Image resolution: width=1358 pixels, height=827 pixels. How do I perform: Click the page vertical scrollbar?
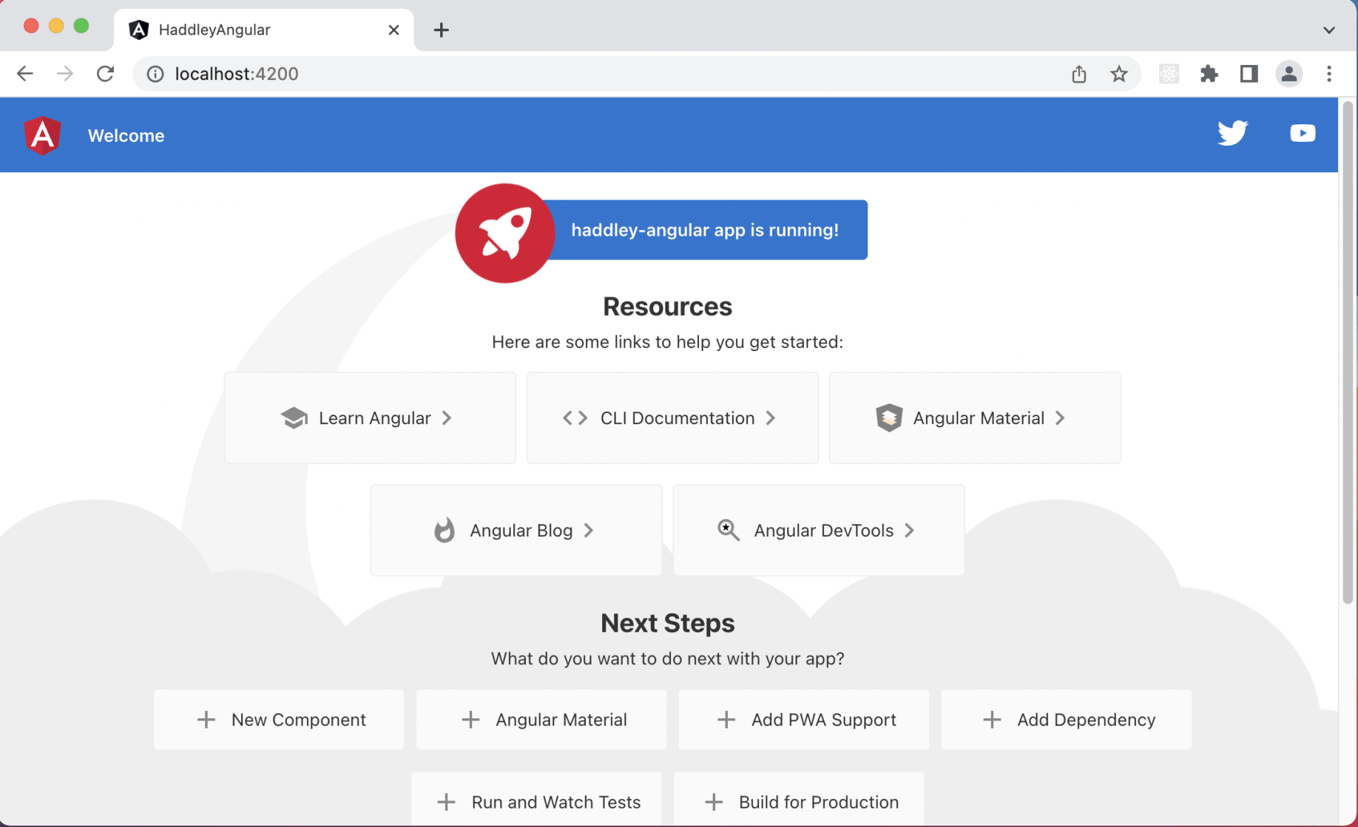point(1348,353)
